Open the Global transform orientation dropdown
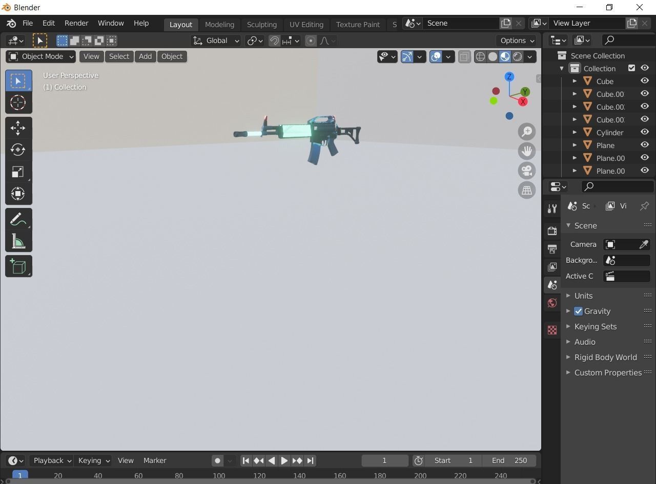The width and height of the screenshot is (656, 484). [x=215, y=40]
